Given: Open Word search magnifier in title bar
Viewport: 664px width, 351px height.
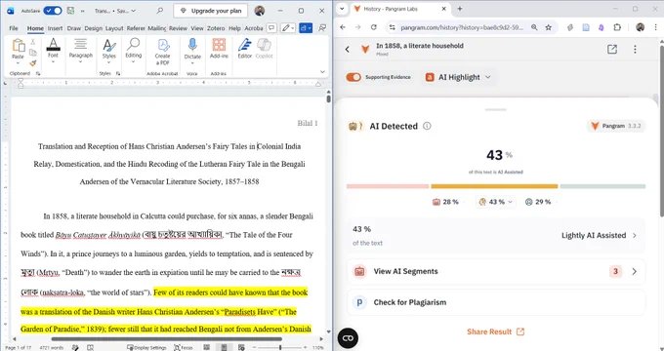Looking at the screenshot, I should click(159, 11).
